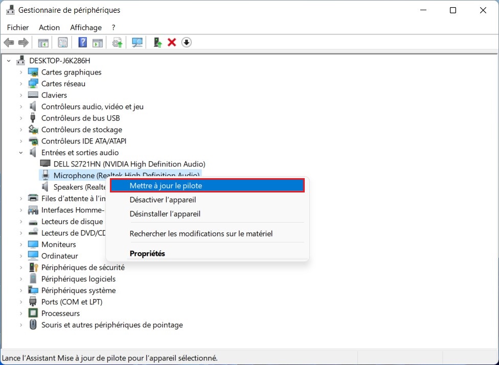499x365 pixels.
Task: Open the Affichage menu
Action: [86, 28]
